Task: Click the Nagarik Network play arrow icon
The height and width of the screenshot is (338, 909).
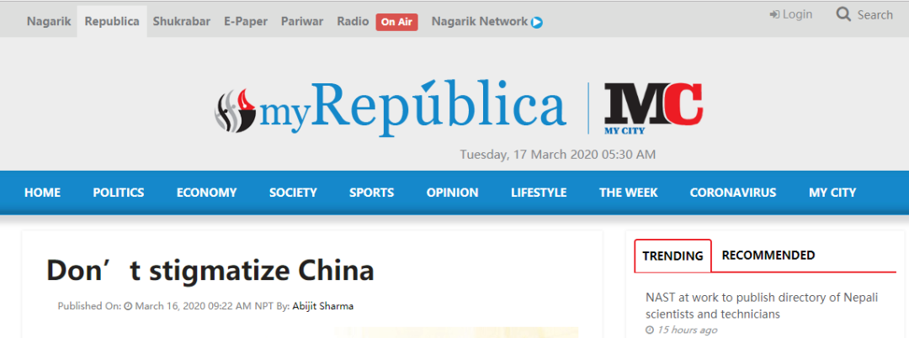Action: [x=537, y=23]
